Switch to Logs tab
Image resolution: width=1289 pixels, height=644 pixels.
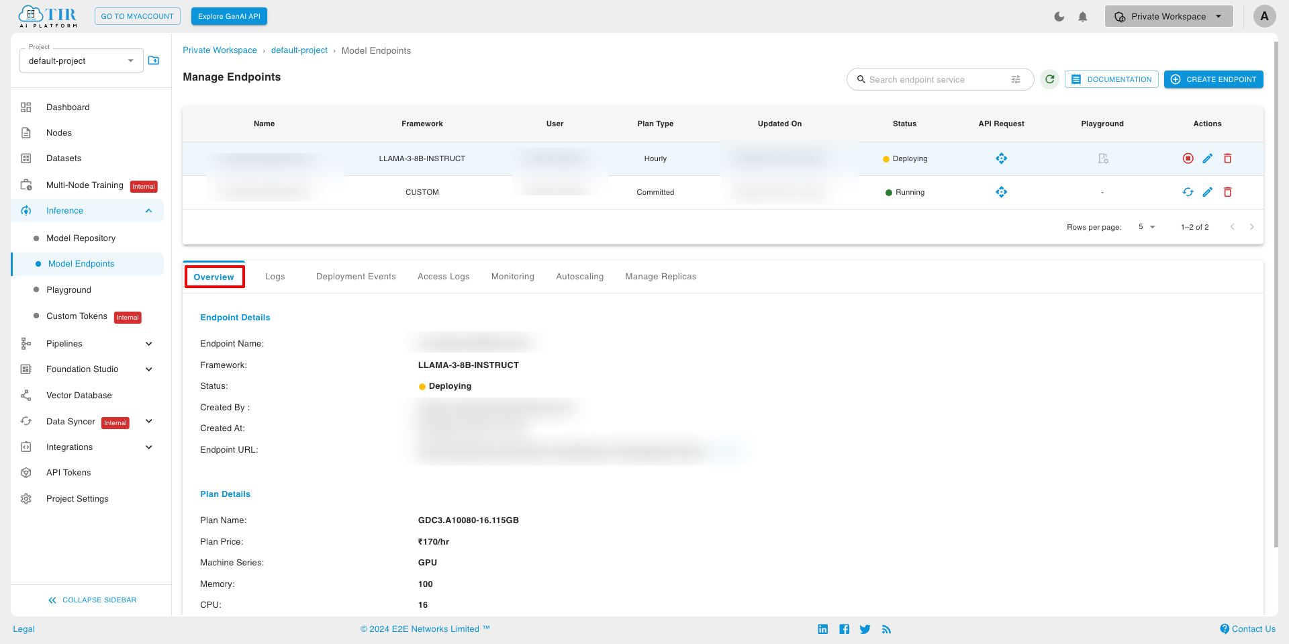(x=275, y=277)
